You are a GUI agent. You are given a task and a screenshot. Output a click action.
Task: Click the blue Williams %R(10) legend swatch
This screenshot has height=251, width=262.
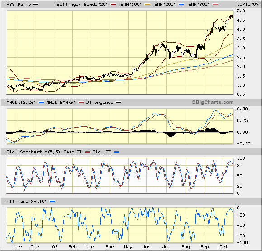coord(52,202)
